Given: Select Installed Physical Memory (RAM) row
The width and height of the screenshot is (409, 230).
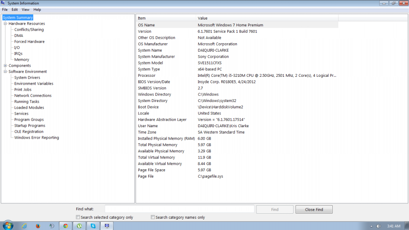Looking at the screenshot, I should point(238,138).
